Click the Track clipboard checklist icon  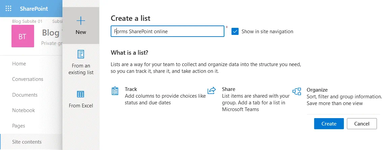(x=115, y=91)
